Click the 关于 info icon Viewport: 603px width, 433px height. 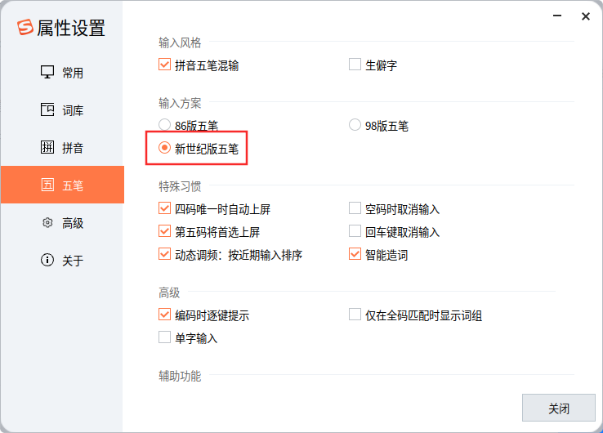[47, 261]
